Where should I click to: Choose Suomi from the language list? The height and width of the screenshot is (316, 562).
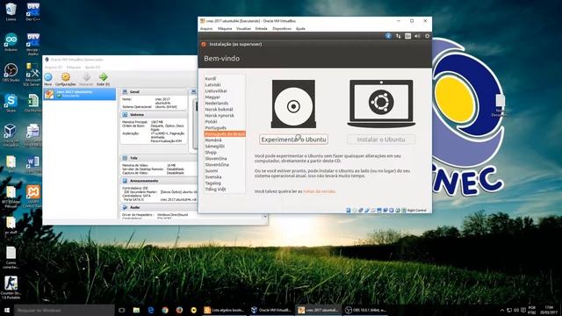click(x=211, y=170)
